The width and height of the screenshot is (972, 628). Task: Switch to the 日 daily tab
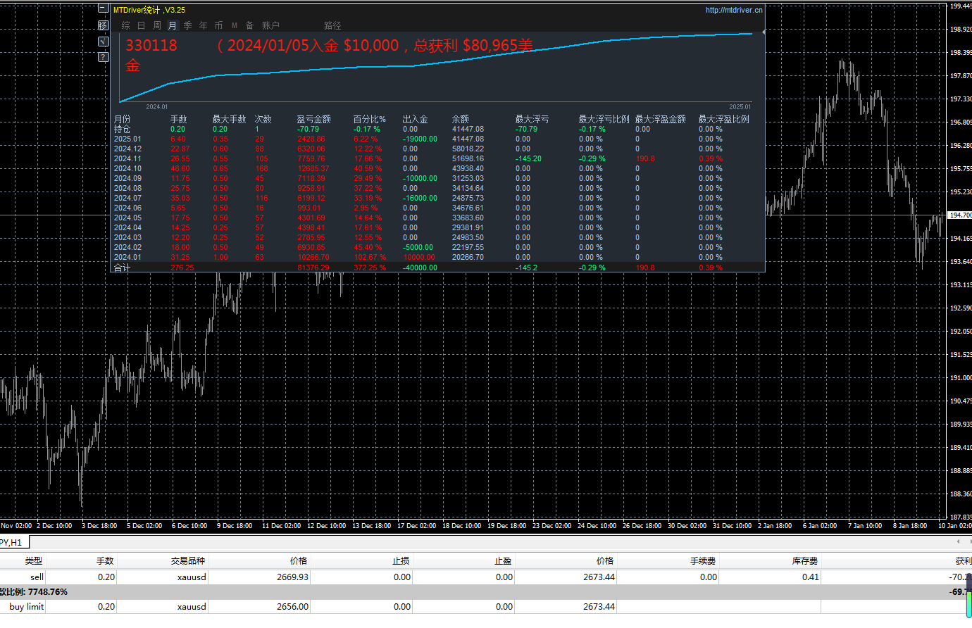click(x=142, y=25)
